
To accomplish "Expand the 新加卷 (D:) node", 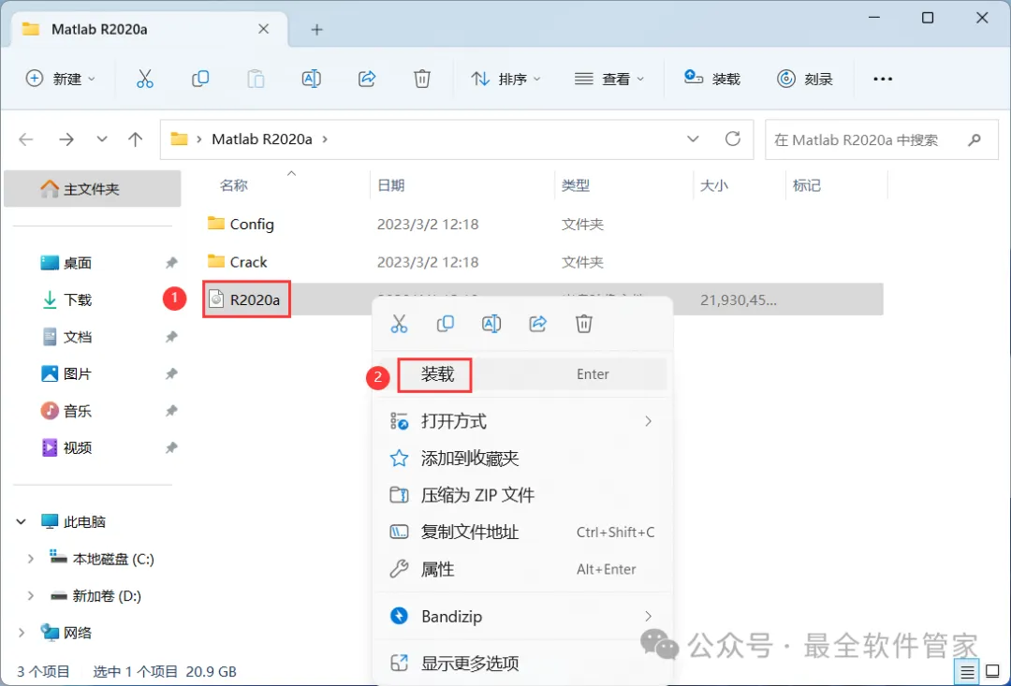I will 30,596.
